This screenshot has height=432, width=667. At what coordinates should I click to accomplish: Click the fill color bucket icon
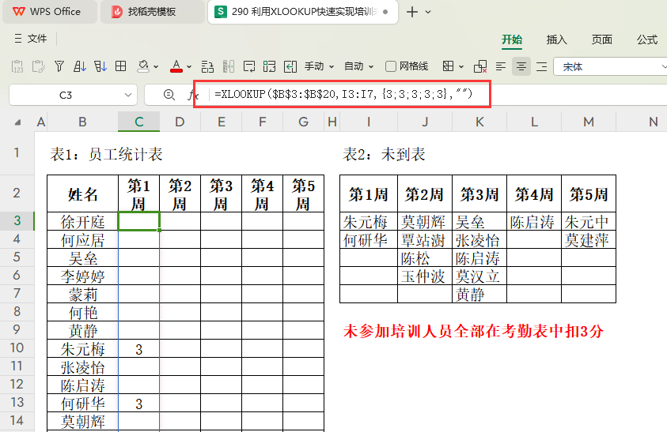[x=143, y=66]
